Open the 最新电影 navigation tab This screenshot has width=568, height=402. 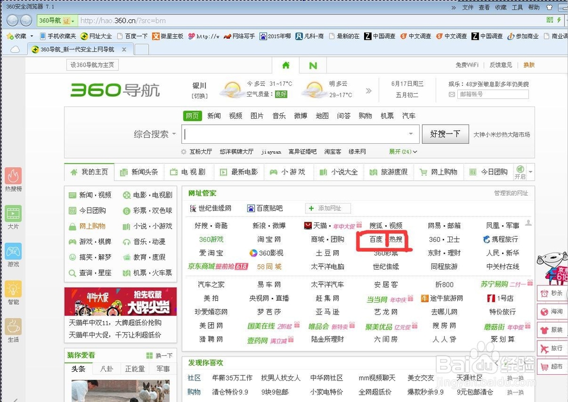(239, 172)
